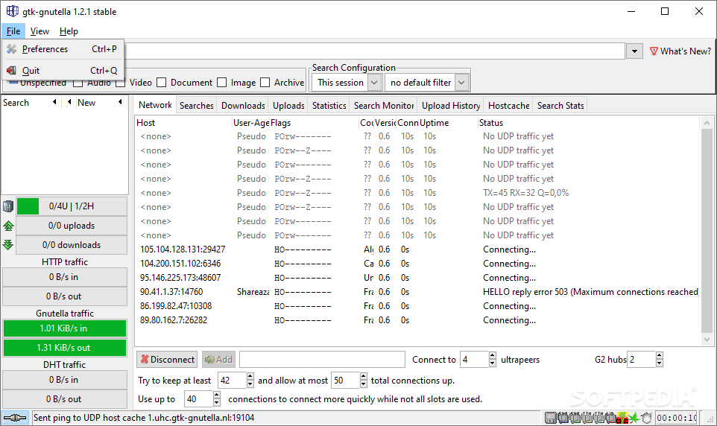
Task: Select host row 90.41.1.37:14760
Action: 418,292
